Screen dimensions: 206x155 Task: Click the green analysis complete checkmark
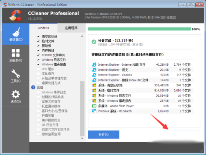(x=94, y=42)
